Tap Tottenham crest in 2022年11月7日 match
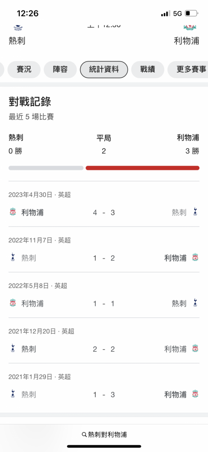The height and width of the screenshot is (452, 208). [x=12, y=257]
